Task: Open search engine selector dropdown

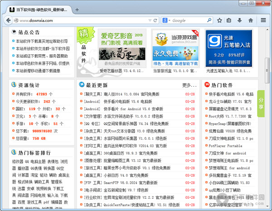Action: (x=166, y=20)
